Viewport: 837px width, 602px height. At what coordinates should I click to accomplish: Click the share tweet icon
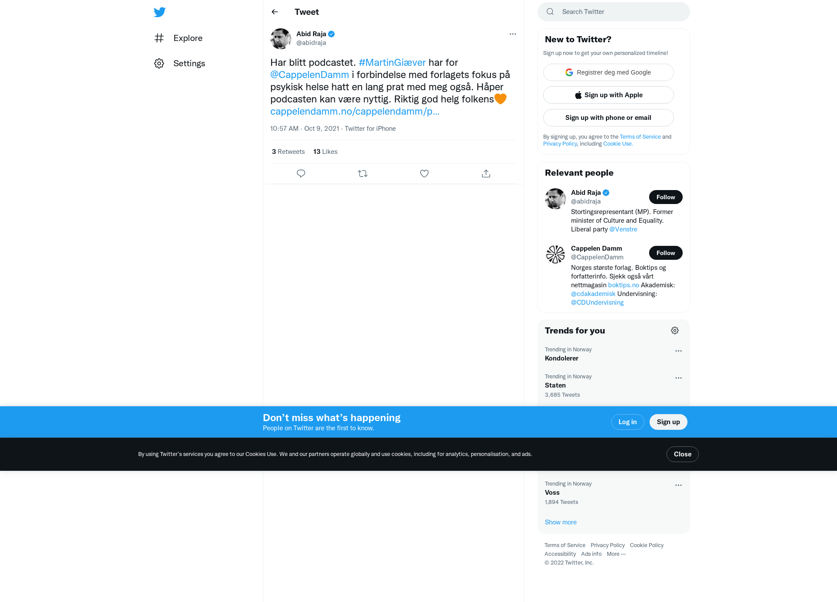click(486, 173)
